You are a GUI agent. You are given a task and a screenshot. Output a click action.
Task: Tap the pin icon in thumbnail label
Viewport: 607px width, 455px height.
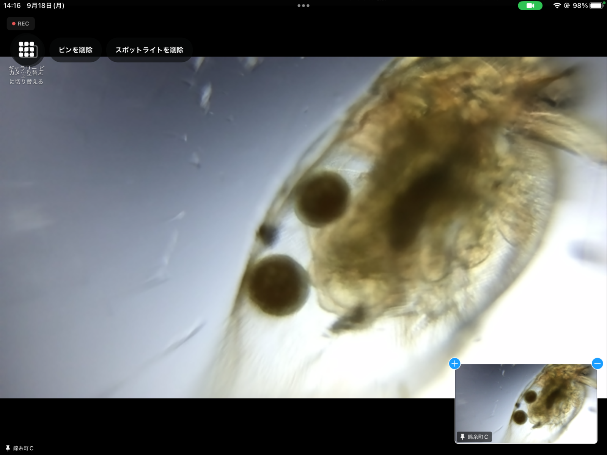(x=462, y=437)
